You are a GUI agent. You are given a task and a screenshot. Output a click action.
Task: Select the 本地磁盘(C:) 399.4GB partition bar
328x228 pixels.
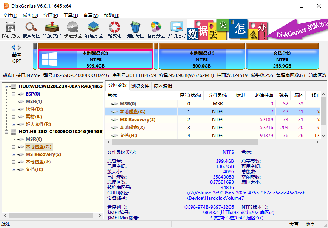pyautogui.click(x=95, y=56)
